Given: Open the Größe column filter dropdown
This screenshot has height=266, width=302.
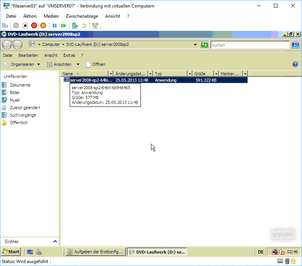Looking at the screenshot, I should click(216, 74).
